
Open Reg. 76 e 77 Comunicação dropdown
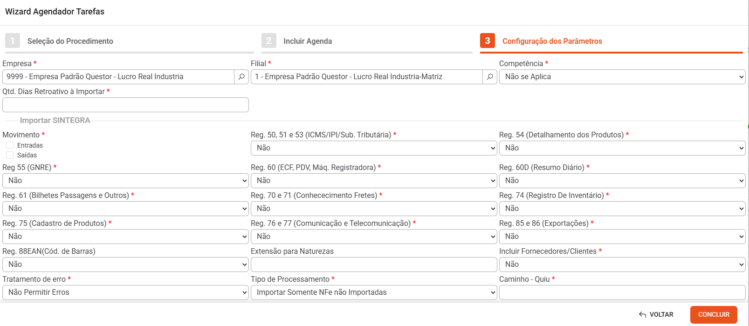[374, 237]
